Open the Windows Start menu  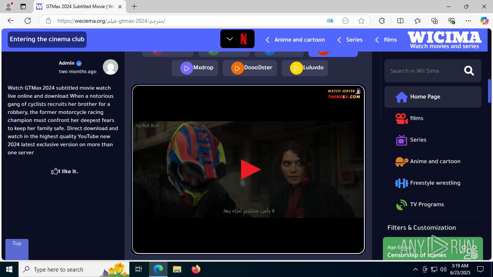click(x=9, y=269)
